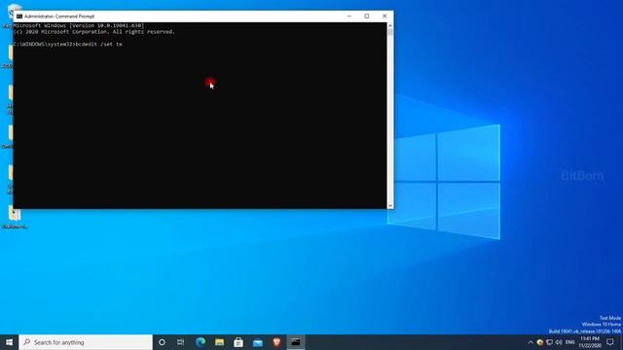The image size is (623, 350).
Task: Launch Brave browser from the taskbar
Action: 276,342
